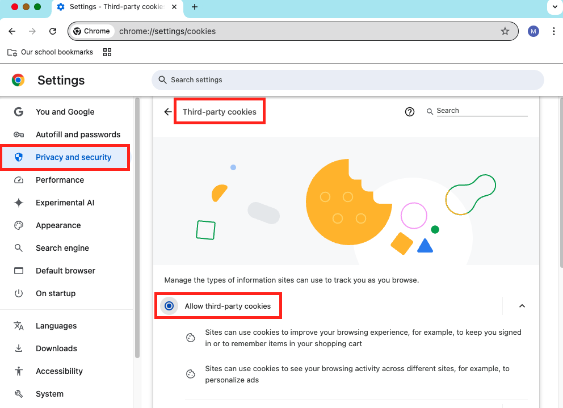Click the Chrome logo beside Settings
Image resolution: width=563 pixels, height=408 pixels.
click(18, 80)
